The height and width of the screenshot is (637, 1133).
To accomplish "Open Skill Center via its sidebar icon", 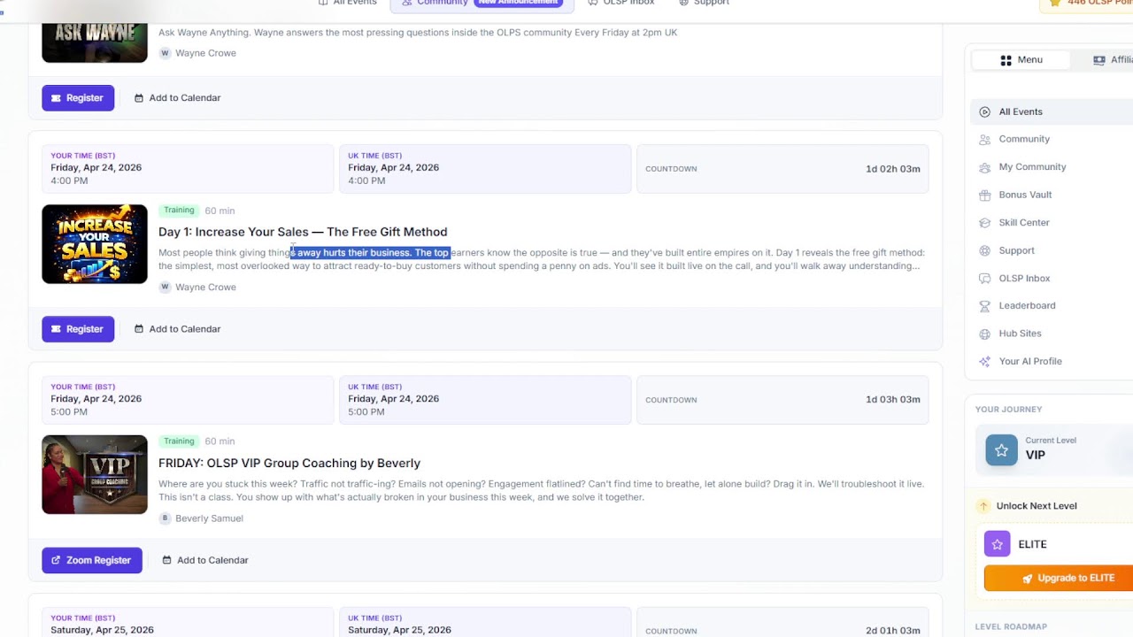I will coord(984,223).
